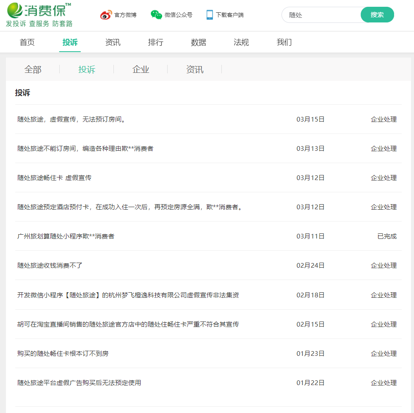Click the date 01月23日
This screenshot has height=413, width=414.
[310, 354]
